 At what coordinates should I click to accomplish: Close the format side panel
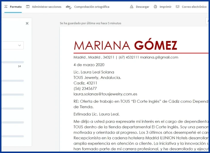pyautogui.click(x=27, y=23)
